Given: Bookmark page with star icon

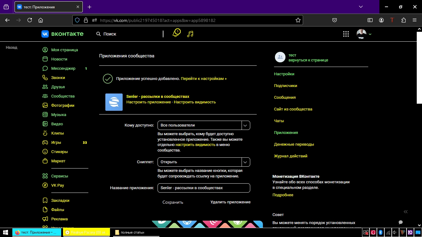Looking at the screenshot, I should point(298,20).
